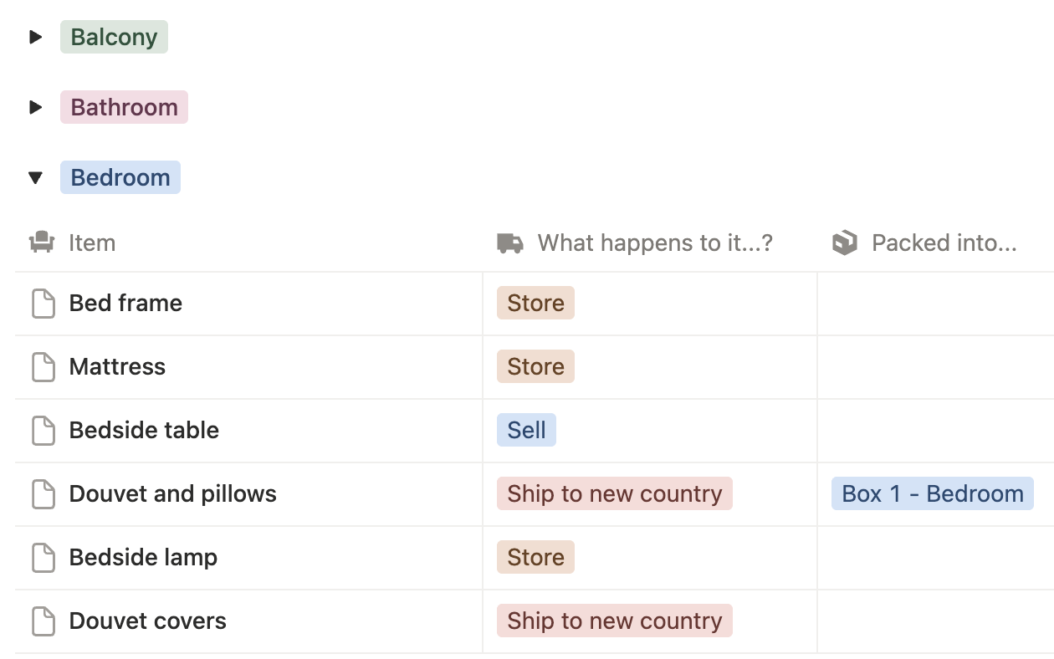
Task: Click the What happens to it column header
Action: pos(654,243)
